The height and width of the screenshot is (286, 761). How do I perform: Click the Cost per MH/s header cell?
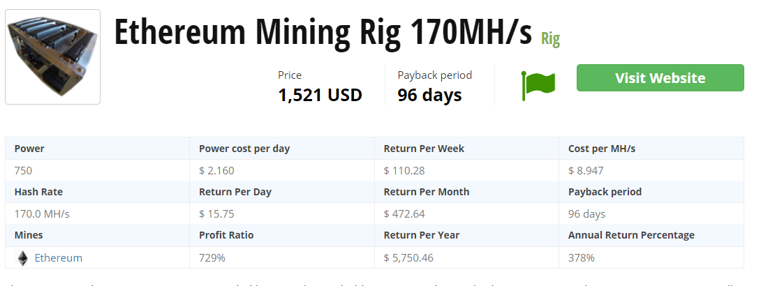(x=651, y=149)
